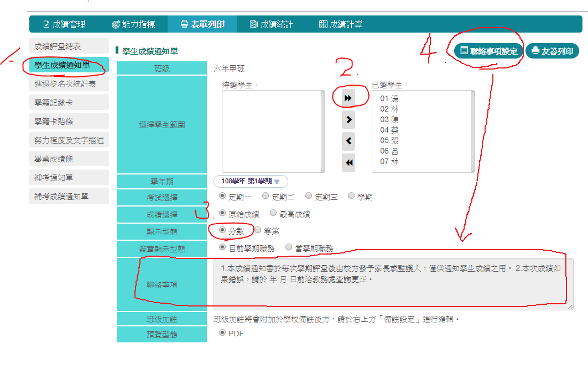Click the scrollbar of the 已選學生 list
The image size is (588, 386).
[x=471, y=131]
